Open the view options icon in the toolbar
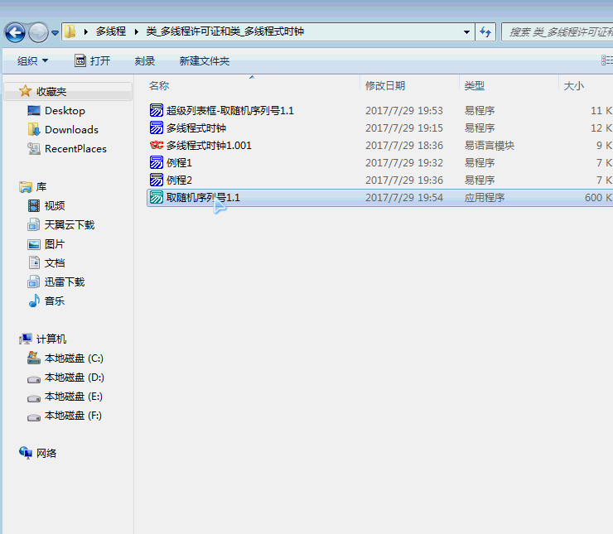The width and height of the screenshot is (613, 534). pos(606,60)
